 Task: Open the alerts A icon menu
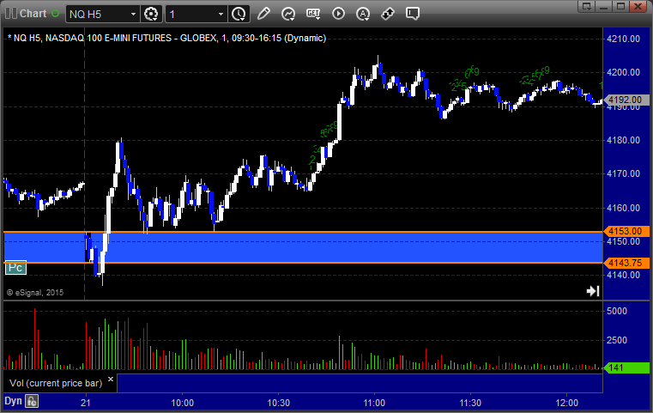(x=363, y=14)
